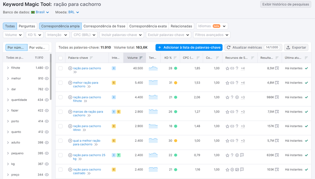The height and width of the screenshot is (179, 315).
Task: Toggle eye icon for 'quantidade' group
Action: coord(47,100)
